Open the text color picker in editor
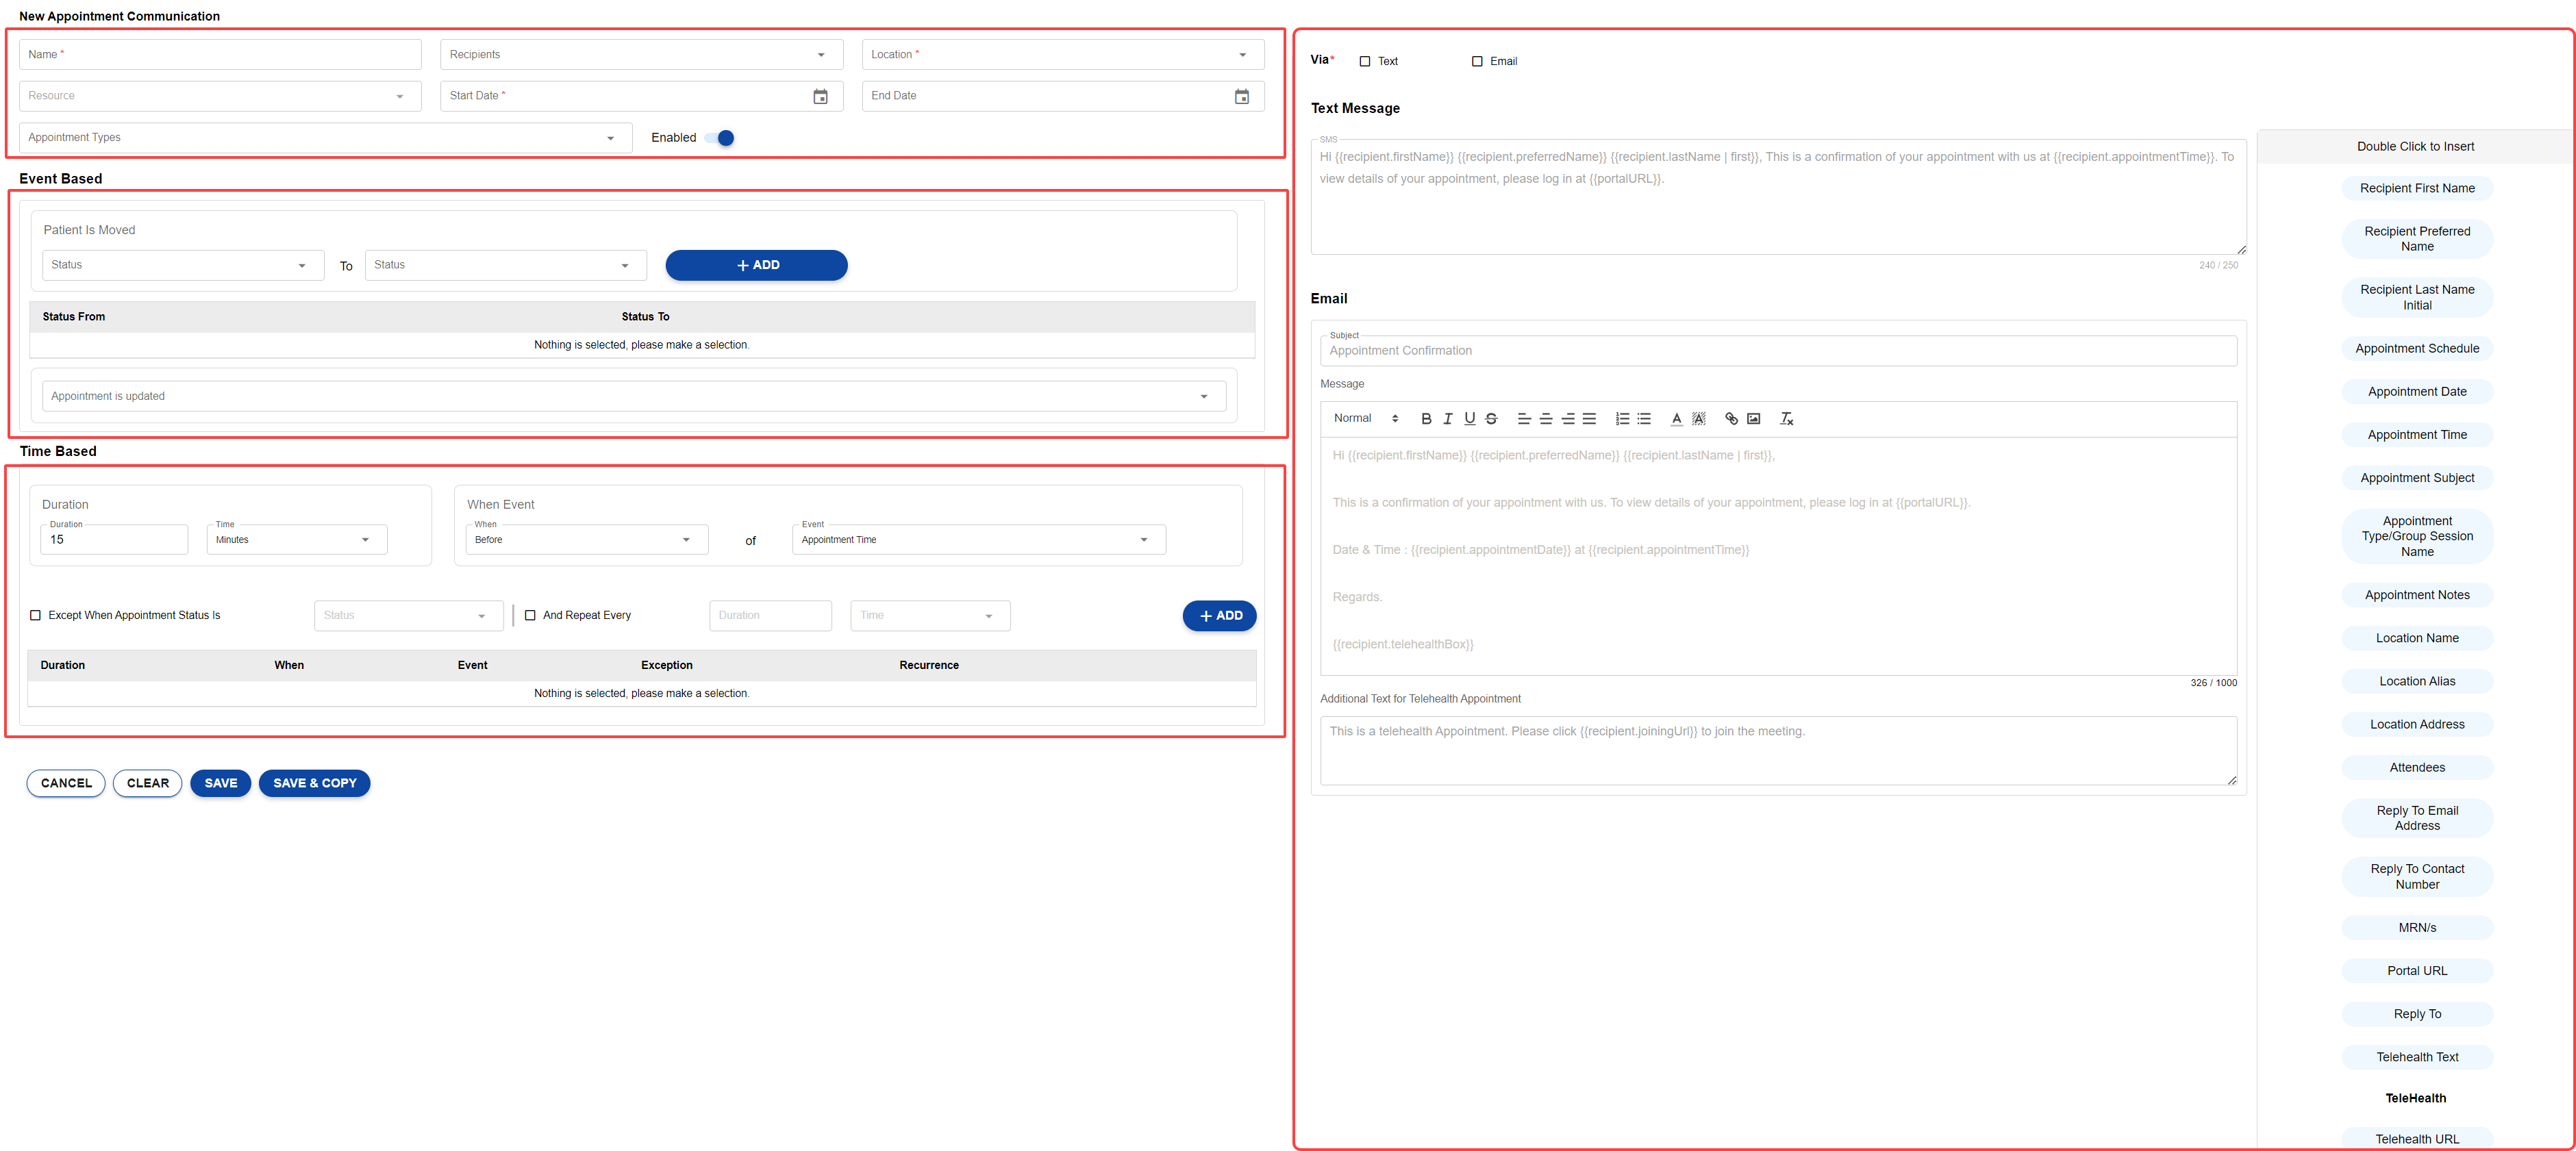The height and width of the screenshot is (1151, 2576). [x=1676, y=419]
